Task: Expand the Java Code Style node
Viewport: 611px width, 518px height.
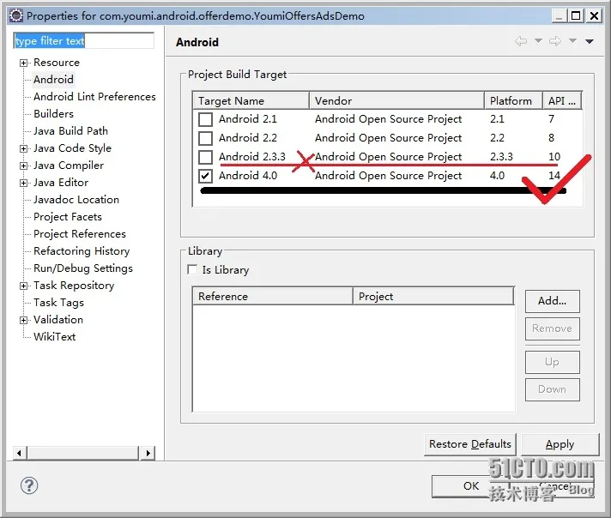Action: 24,148
